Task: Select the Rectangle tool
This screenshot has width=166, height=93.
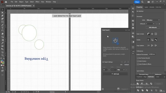Action: [x=2, y=22]
